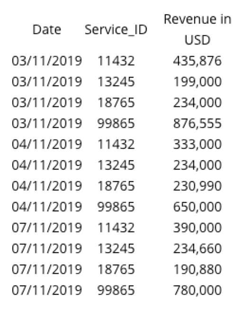
Task: Select the revenue cell 199,000
Action: coord(197,82)
